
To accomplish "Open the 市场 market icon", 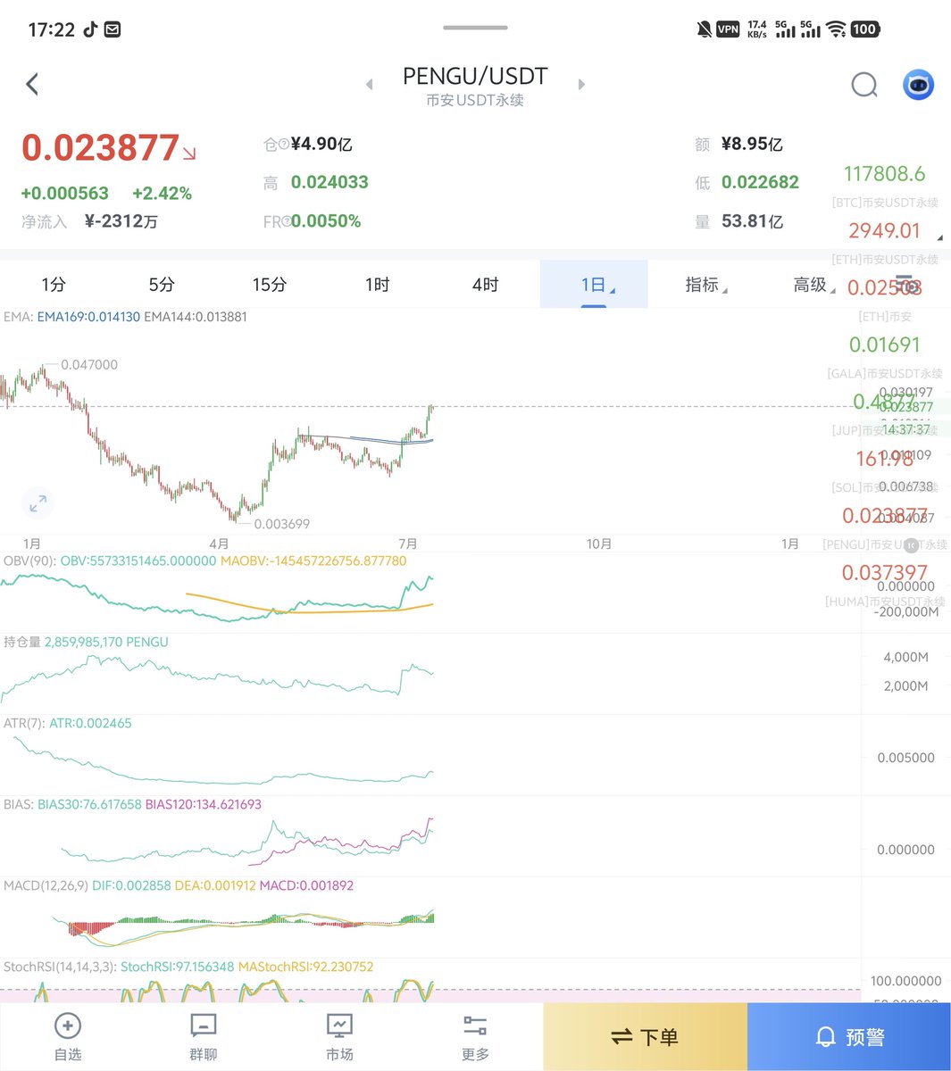I will (339, 1025).
